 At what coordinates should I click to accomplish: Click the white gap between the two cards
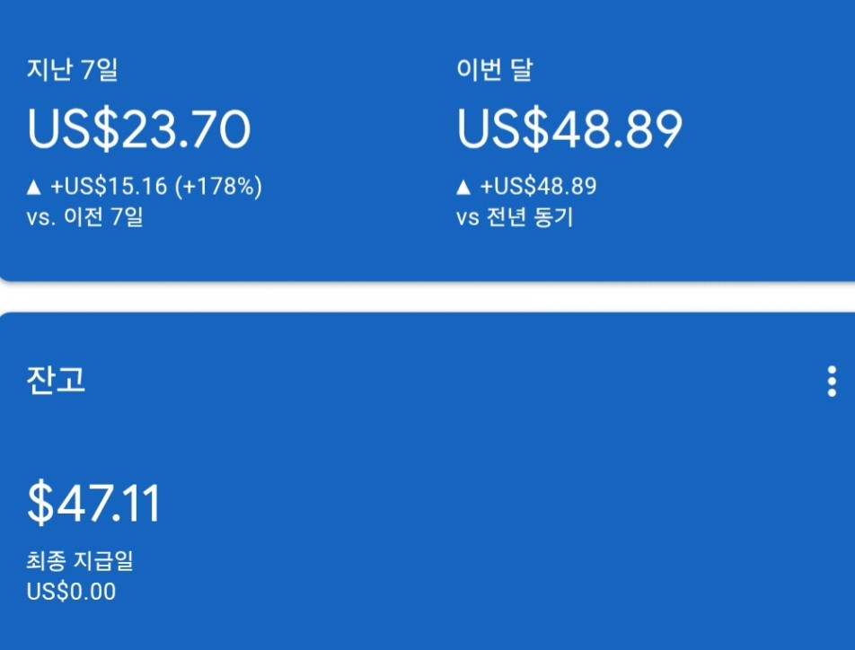tap(427, 297)
